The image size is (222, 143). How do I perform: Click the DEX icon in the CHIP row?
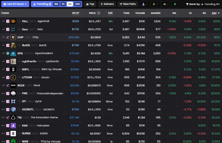pyautogui.click(x=8, y=37)
